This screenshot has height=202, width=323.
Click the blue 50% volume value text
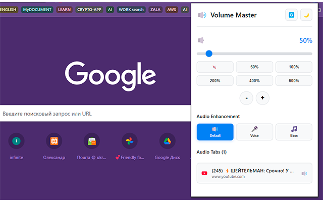306,40
